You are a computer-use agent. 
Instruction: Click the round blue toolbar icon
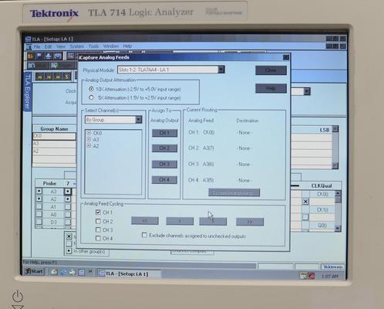click(x=58, y=56)
